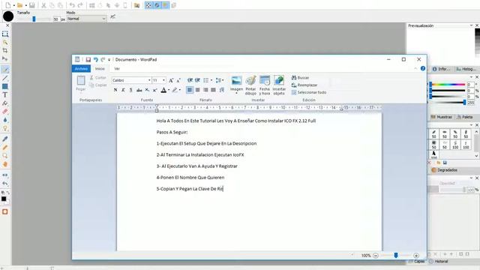The height and width of the screenshot is (270, 480).
Task: Open the font size 11 dropdown
Action: (x=163, y=80)
